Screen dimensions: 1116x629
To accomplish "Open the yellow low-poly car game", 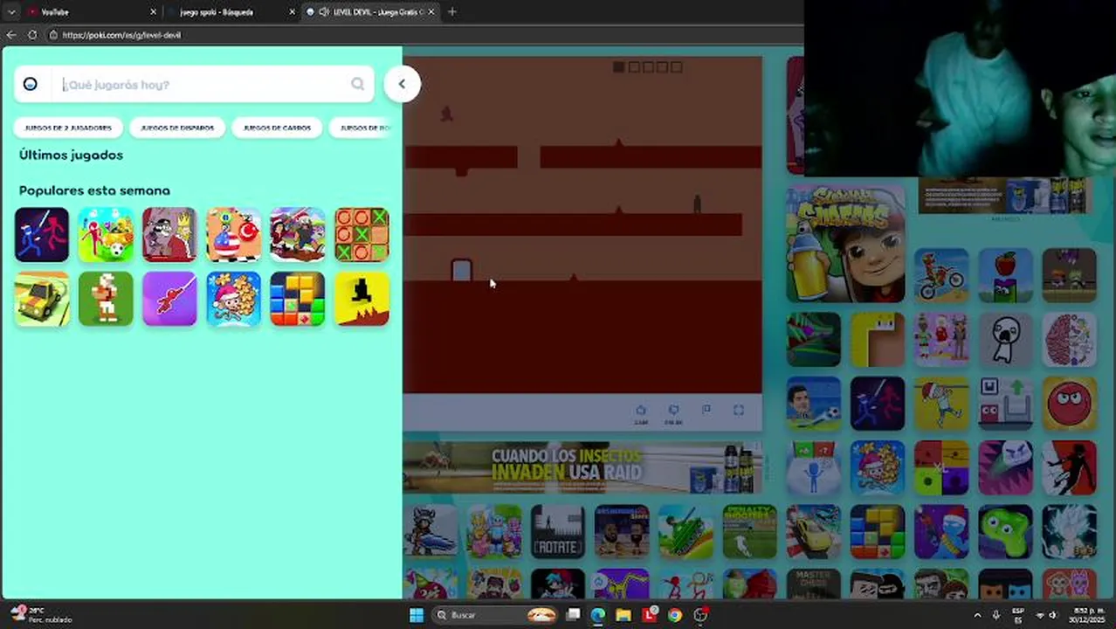I will 42,299.
